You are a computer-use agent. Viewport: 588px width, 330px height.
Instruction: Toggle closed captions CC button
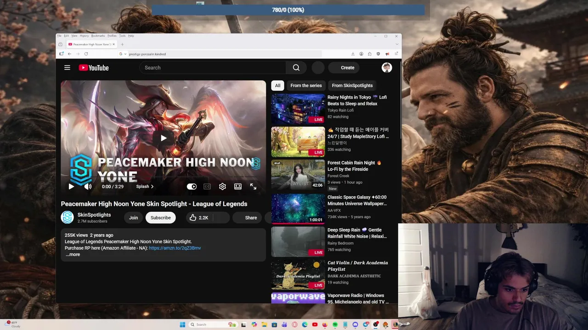207,187
